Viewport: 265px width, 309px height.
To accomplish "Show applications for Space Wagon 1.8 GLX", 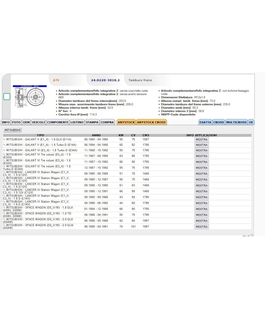I will [201, 209].
